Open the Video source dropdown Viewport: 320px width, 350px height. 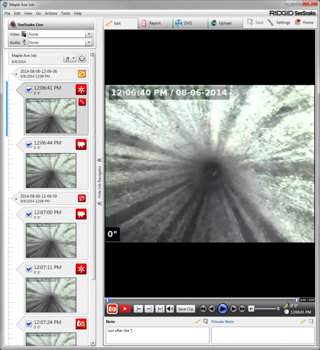pos(89,34)
